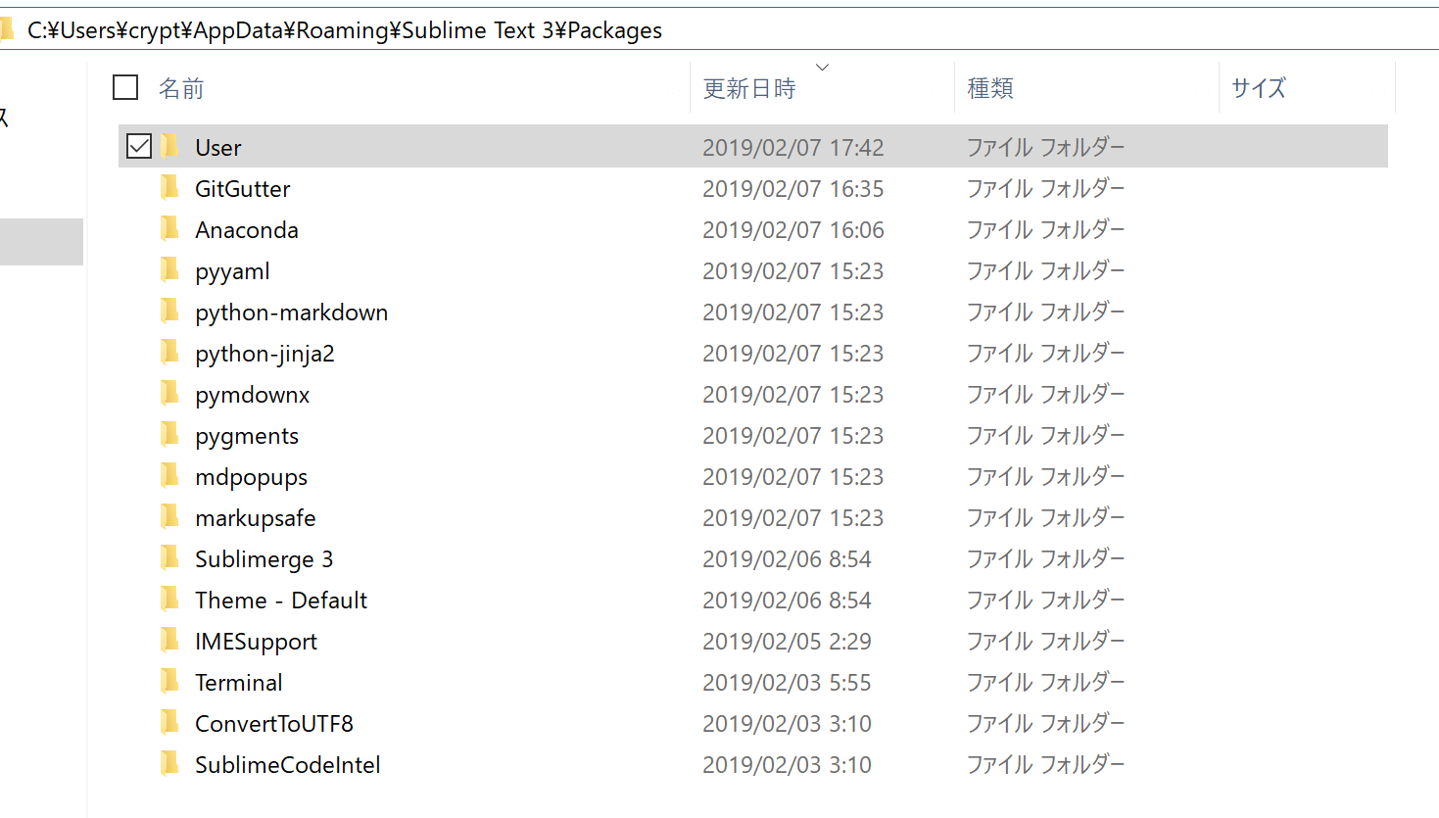Click date 2019/02/03 5:55 of Terminal
The height and width of the screenshot is (818, 1439).
tap(787, 682)
